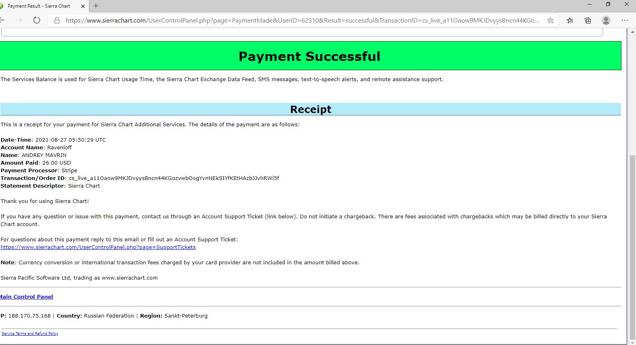The image size is (636, 345).
Task: Select the Amount Paid value 26.00 USD
Action: click(x=57, y=163)
